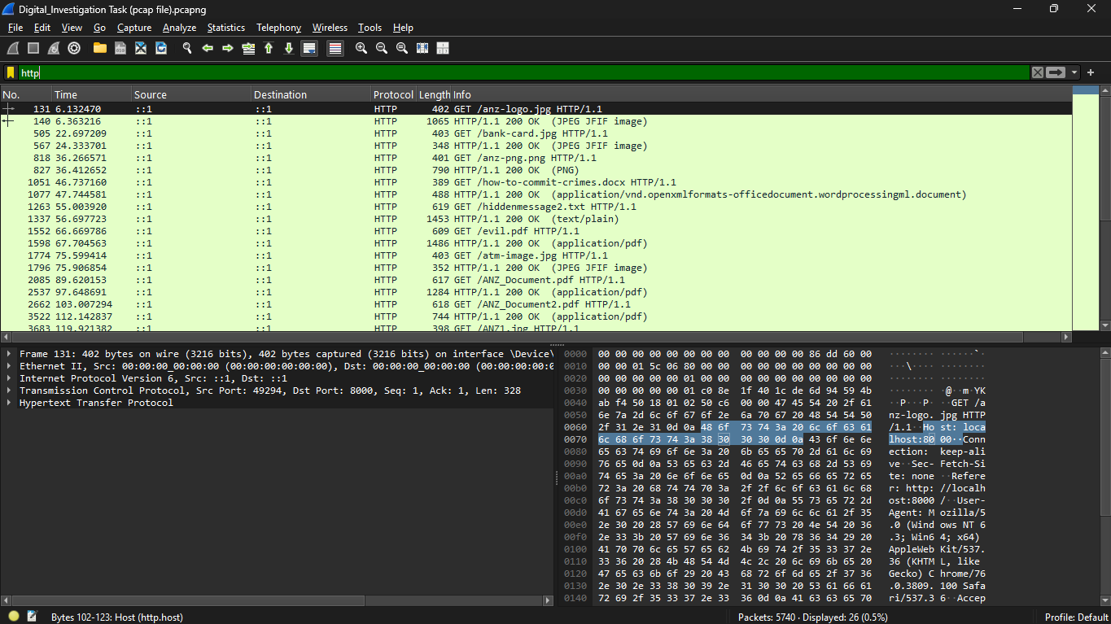1111x624 pixels.
Task: Reset text to normal size
Action: point(402,49)
